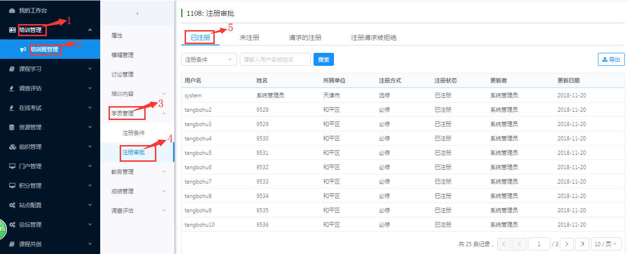Click the 组织管理 cubes icon
The height and width of the screenshot is (254, 629).
(12, 147)
